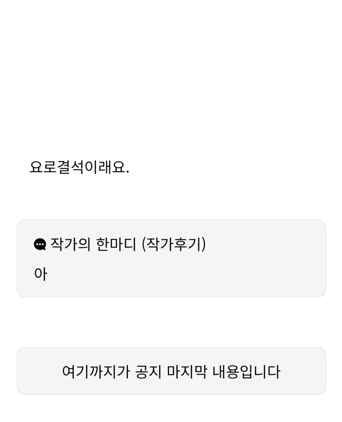Click the author comment text '아'

tap(40, 274)
